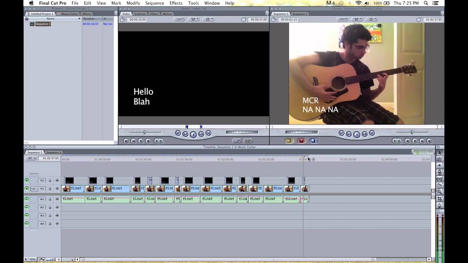Open Spotlight search in menu bar

coord(426,3)
